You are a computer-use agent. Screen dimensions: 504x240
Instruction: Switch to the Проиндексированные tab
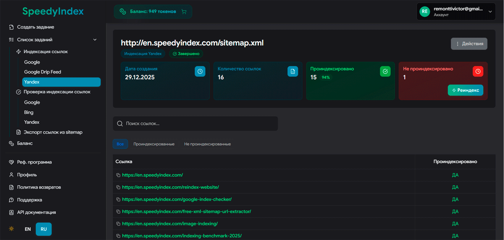pos(154,144)
